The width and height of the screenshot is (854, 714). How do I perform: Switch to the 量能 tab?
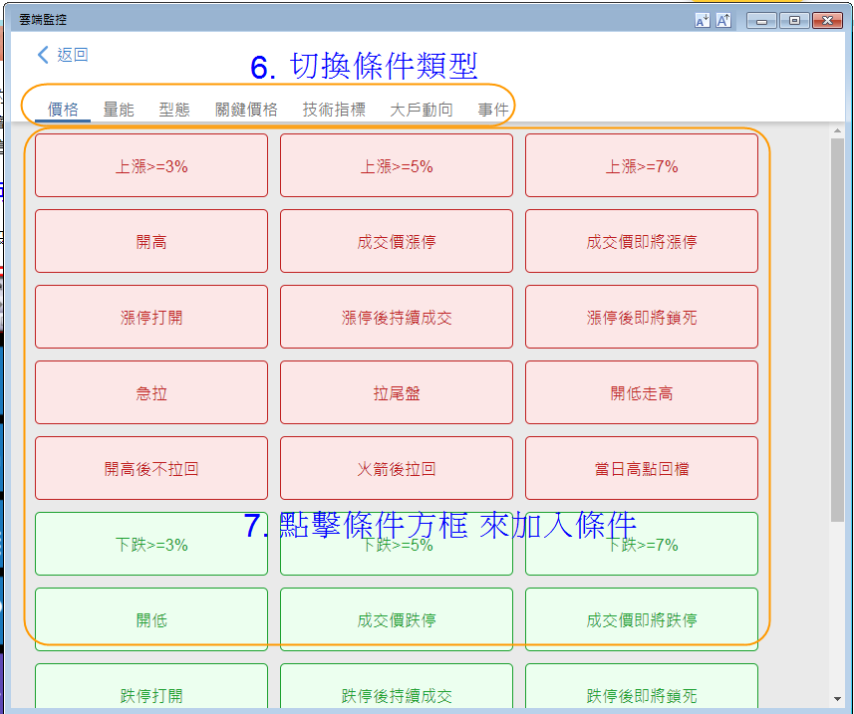[x=119, y=110]
